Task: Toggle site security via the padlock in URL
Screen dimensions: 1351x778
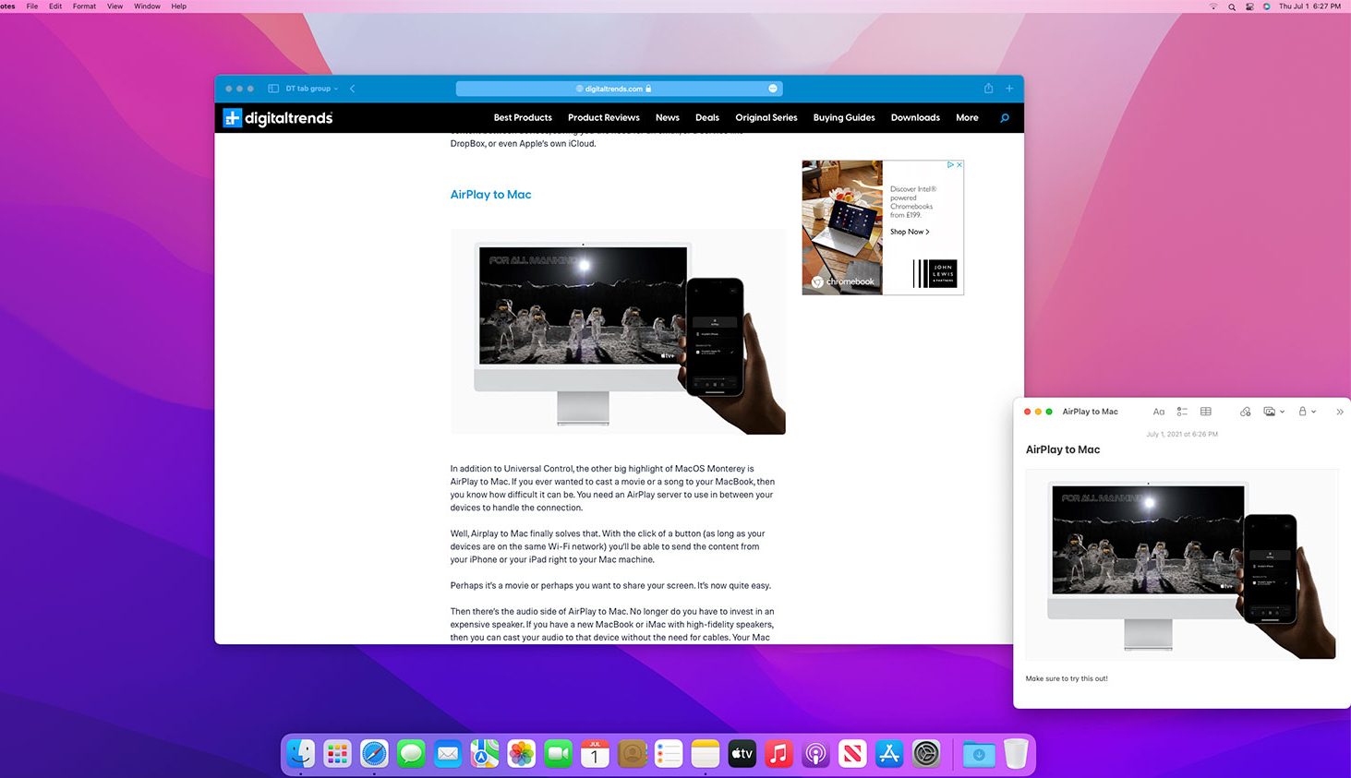Action: coord(649,89)
